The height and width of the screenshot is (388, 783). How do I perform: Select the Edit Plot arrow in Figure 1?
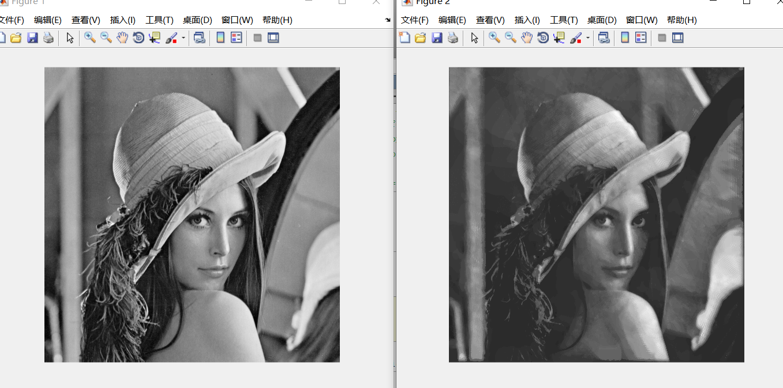[x=70, y=38]
